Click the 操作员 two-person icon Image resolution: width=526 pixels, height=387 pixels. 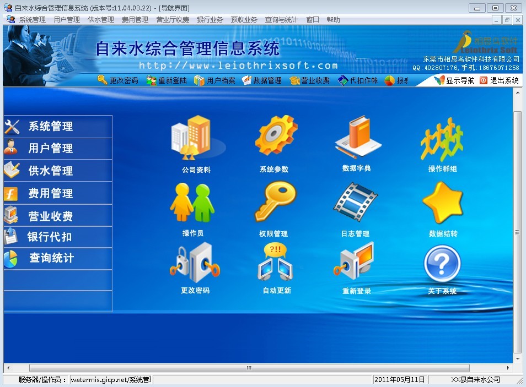pos(192,203)
